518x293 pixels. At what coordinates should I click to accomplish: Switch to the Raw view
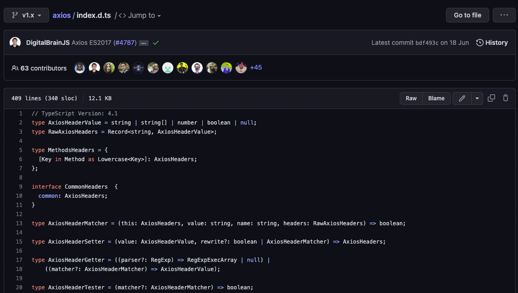coord(411,98)
